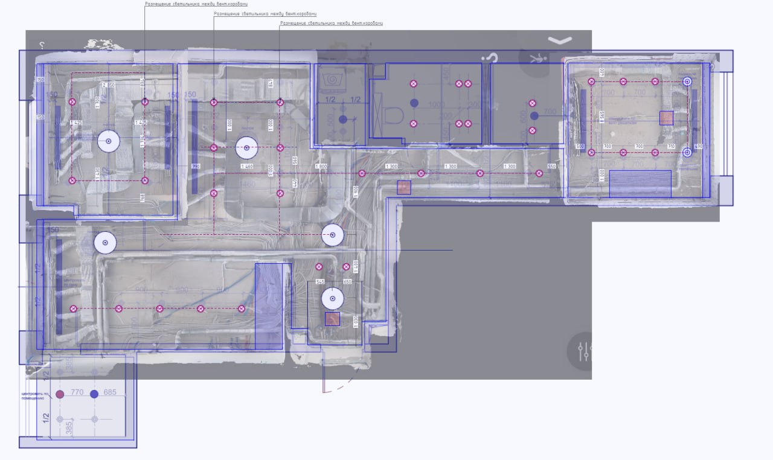Collapse the view with the down chevron
Image resolution: width=773 pixels, height=460 pixels.
(560, 40)
